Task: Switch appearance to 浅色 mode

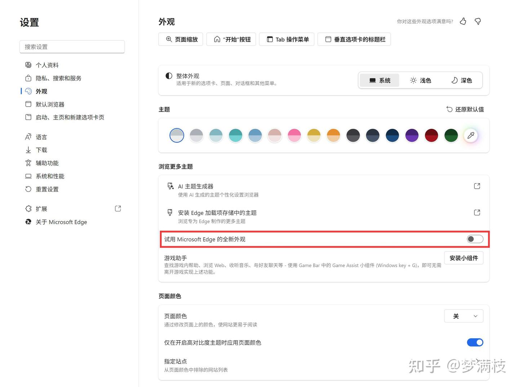Action: click(x=420, y=80)
